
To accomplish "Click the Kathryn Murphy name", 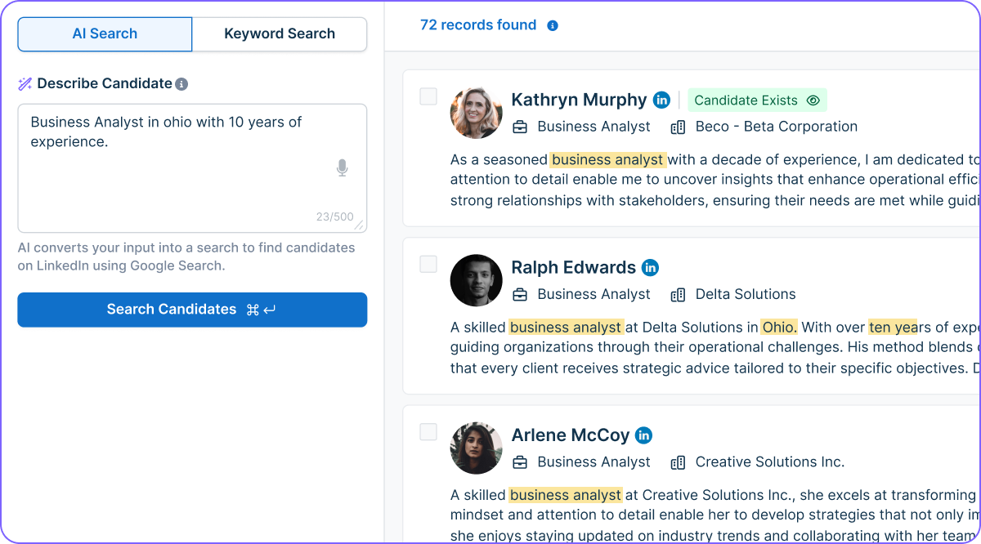I will click(x=579, y=100).
